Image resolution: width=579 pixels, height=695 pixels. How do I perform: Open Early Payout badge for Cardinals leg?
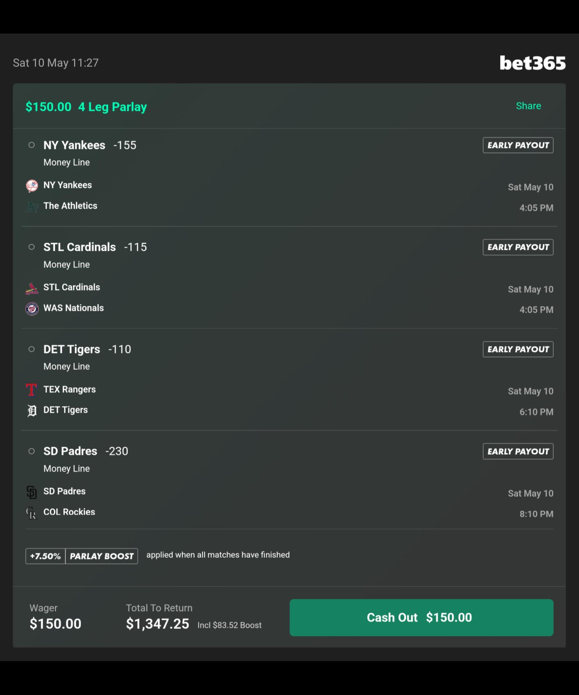(518, 247)
